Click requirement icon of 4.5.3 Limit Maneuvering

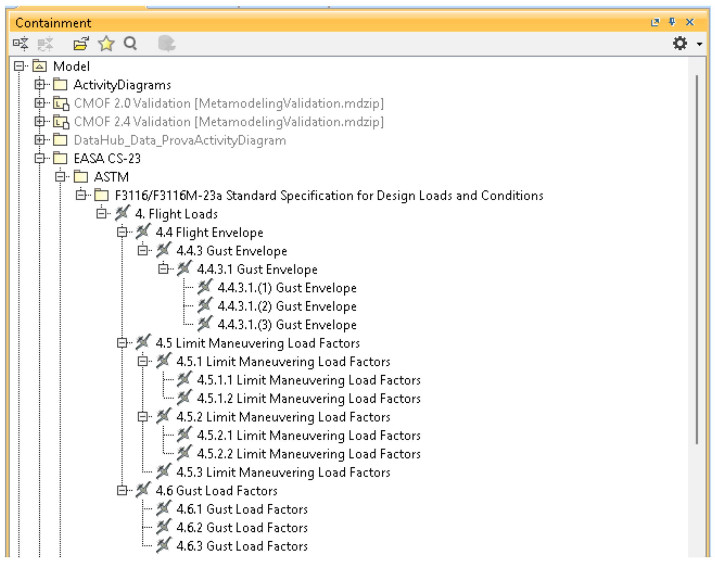tap(163, 472)
